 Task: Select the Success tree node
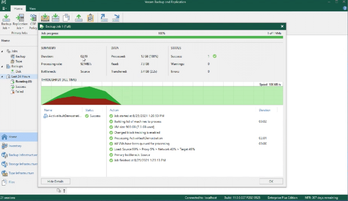[x=18, y=87]
